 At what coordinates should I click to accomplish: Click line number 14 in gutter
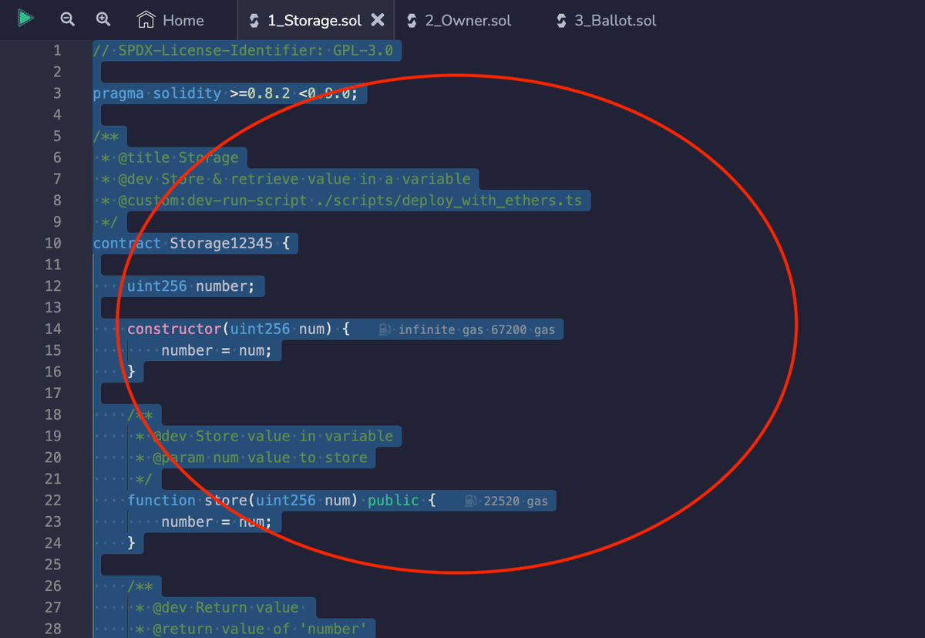52,329
